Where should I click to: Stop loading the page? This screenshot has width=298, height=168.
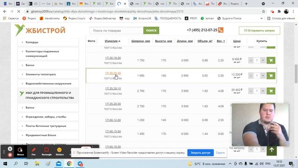[x=19, y=11]
